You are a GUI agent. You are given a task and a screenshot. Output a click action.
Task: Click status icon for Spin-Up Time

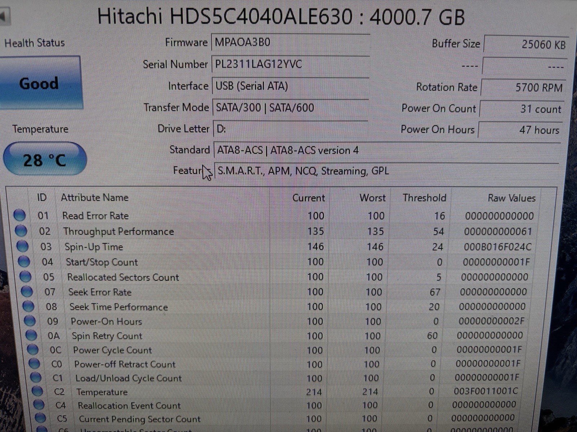pos(22,246)
